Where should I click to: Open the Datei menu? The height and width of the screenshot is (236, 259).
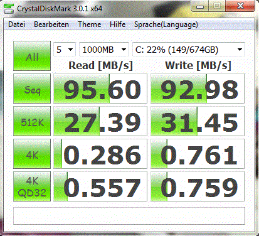(16, 24)
